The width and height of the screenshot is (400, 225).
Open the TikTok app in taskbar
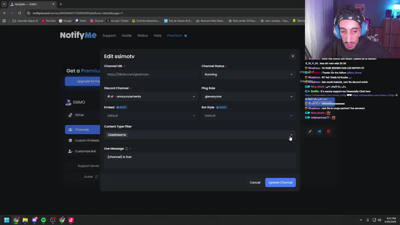point(71,220)
